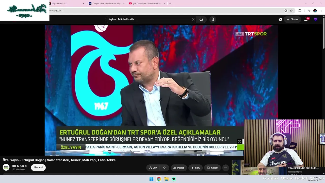The image size is (325, 183).
Task: Open more actions menu under the video
Action: 225,168
